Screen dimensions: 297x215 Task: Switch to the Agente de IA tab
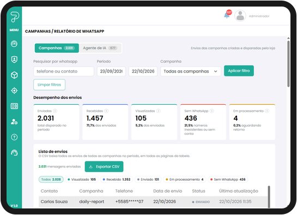pyautogui.click(x=100, y=48)
